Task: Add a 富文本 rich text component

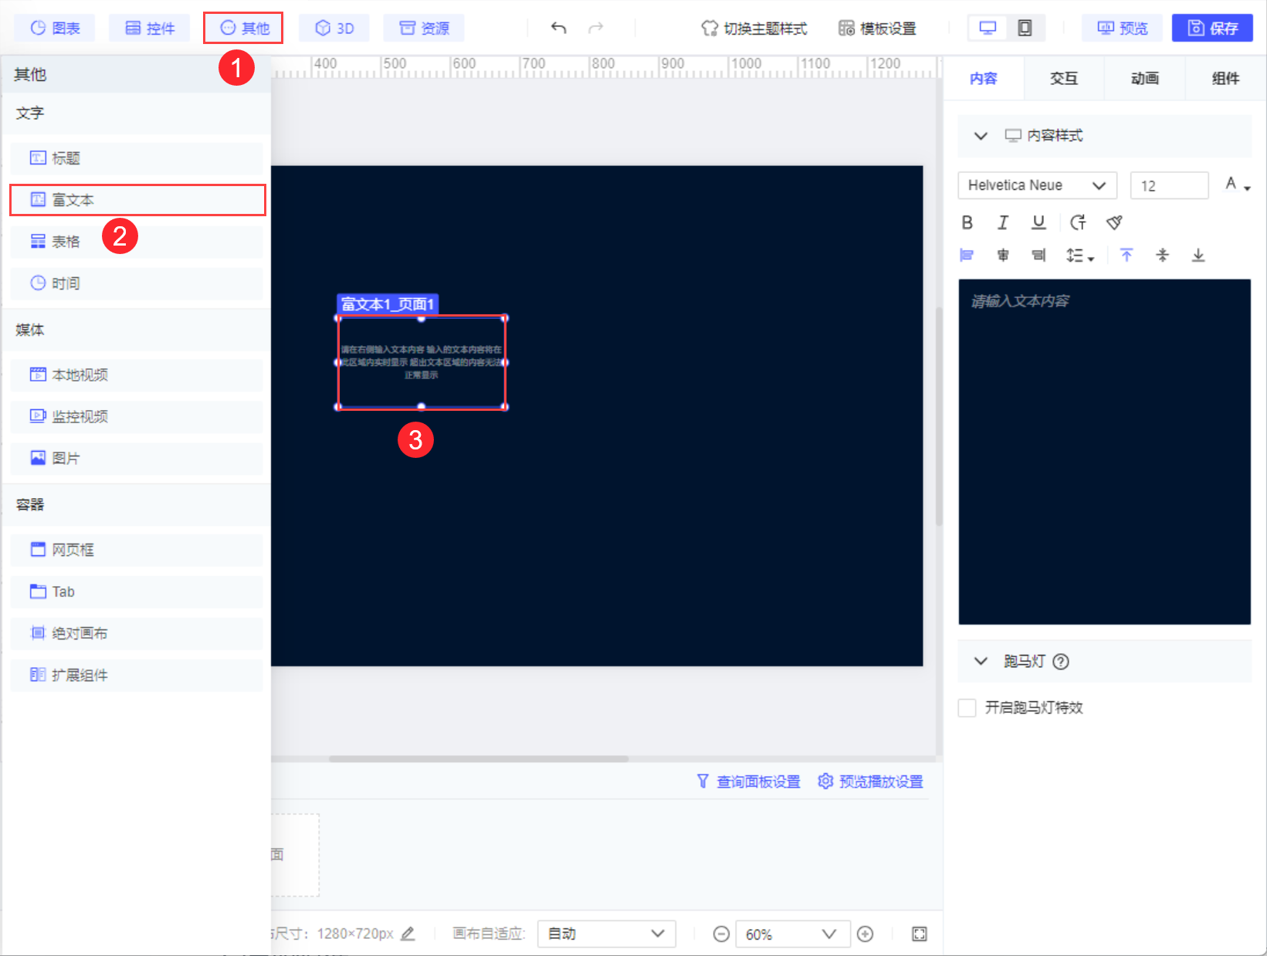Action: tap(137, 200)
